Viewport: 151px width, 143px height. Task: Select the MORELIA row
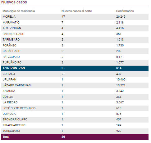pyautogui.click(x=75, y=17)
